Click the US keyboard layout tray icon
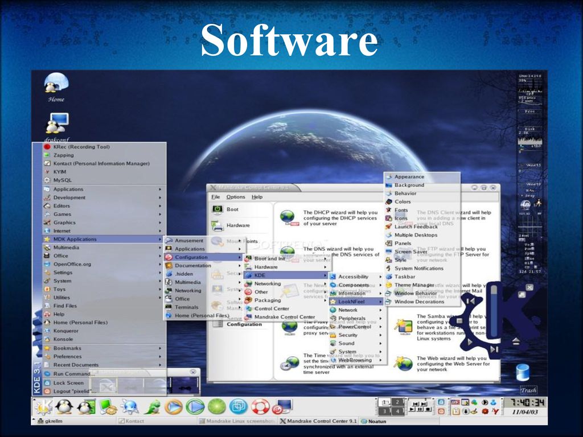The image size is (583, 437). [x=455, y=402]
